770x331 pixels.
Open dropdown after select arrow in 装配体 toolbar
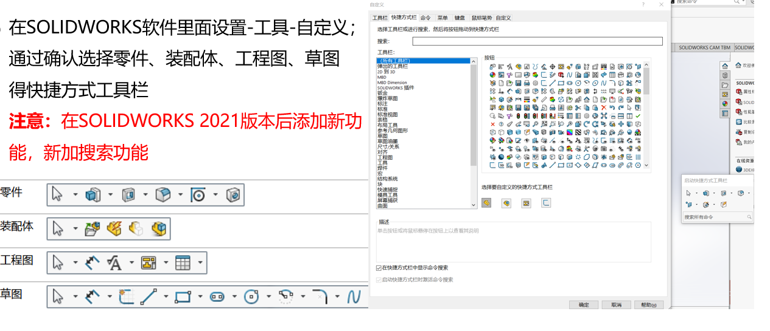75,229
